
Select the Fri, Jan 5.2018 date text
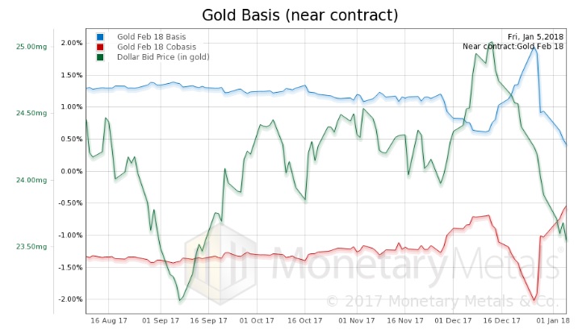535,37
